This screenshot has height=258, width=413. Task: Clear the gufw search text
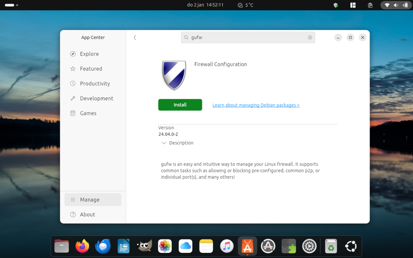(x=310, y=37)
